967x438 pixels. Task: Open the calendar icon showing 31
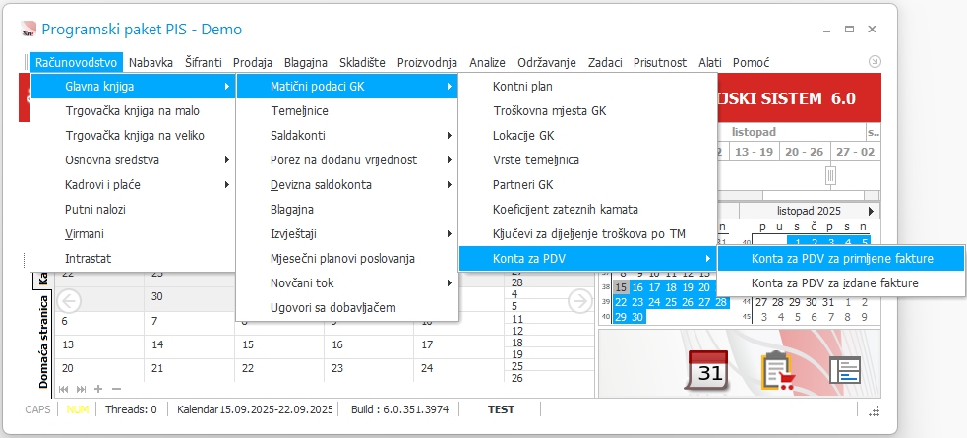[x=707, y=370]
